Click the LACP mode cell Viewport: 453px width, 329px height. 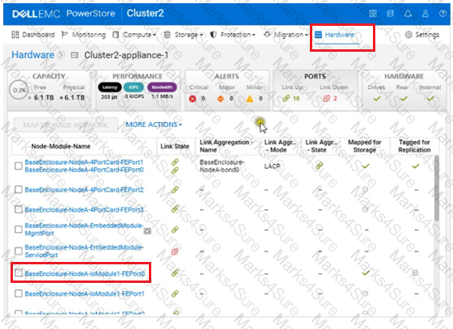272,167
